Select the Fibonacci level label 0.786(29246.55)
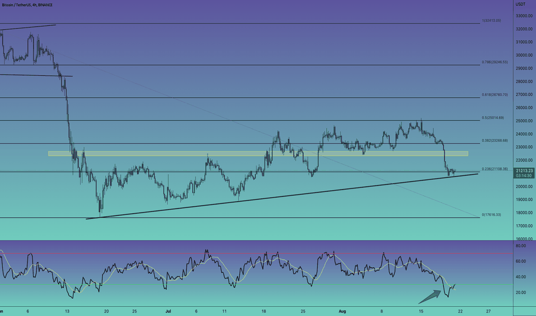 point(495,62)
